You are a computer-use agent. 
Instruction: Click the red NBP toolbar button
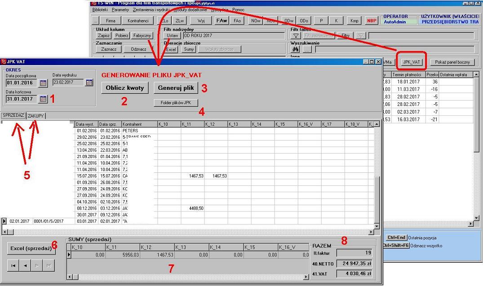pos(372,21)
